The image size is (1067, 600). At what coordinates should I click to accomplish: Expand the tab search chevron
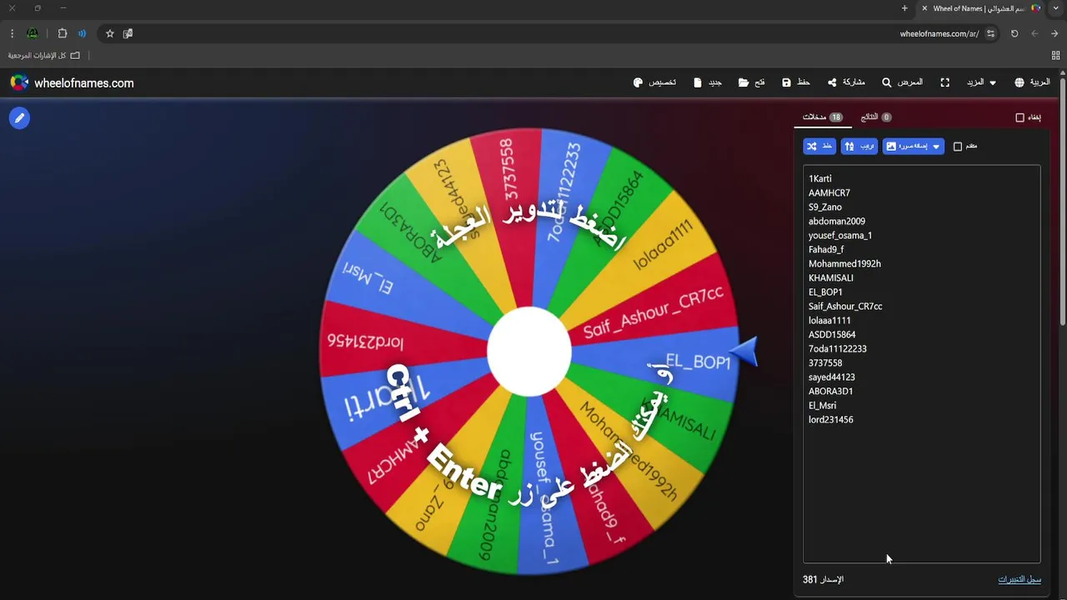tap(1057, 8)
